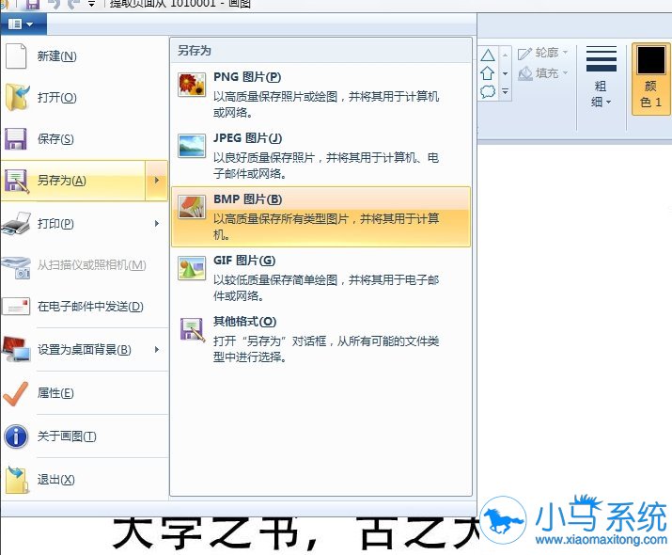Choose 保存(S) menu entry
Image resolution: width=672 pixels, height=555 pixels.
[85, 139]
